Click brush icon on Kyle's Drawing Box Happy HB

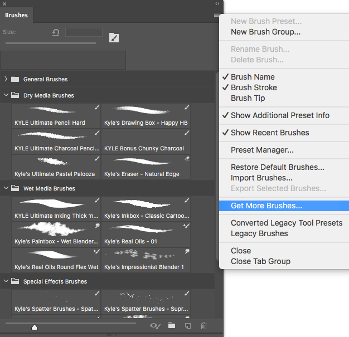187,108
